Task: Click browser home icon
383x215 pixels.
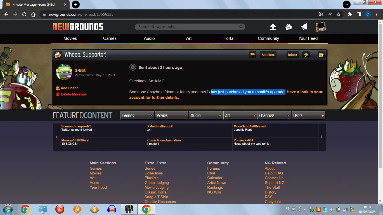Action: pos(33,14)
